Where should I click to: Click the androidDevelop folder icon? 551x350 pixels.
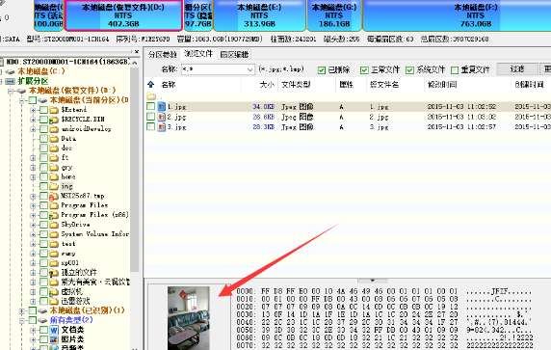[54, 129]
